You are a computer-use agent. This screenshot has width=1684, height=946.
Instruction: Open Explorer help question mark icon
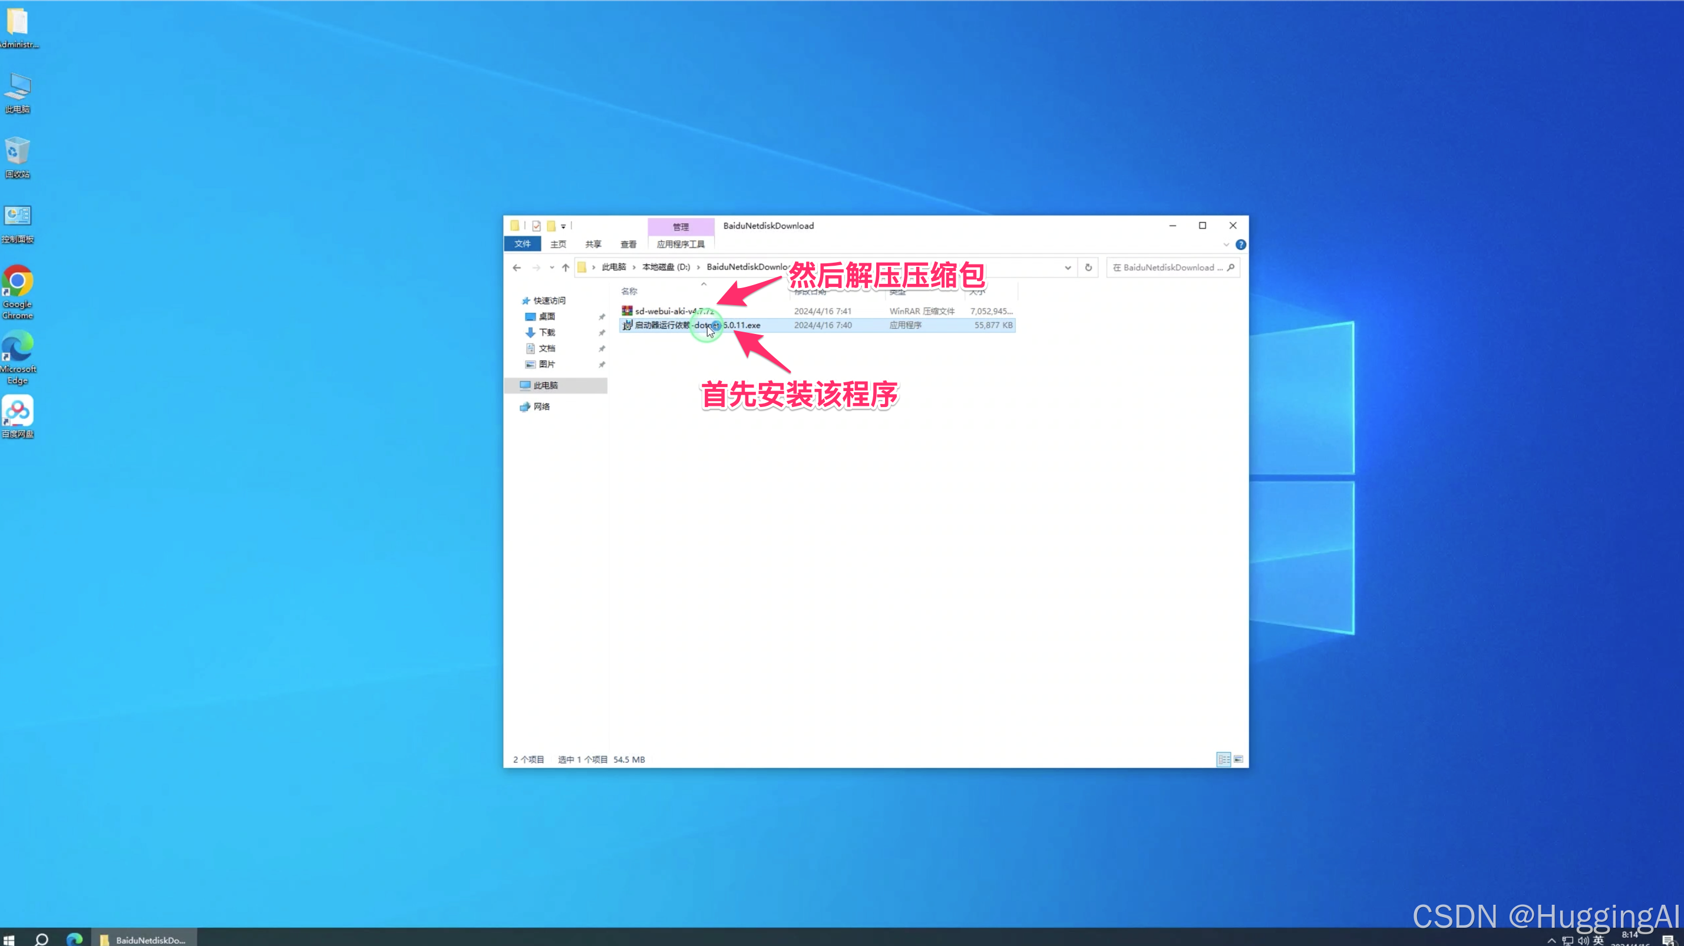click(x=1240, y=244)
